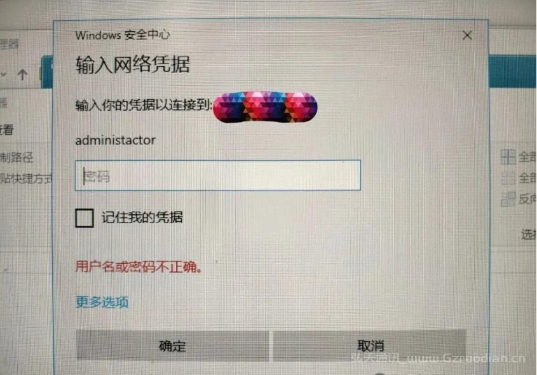This screenshot has width=537, height=375.
Task: Click the administactor username text
Action: click(116, 140)
